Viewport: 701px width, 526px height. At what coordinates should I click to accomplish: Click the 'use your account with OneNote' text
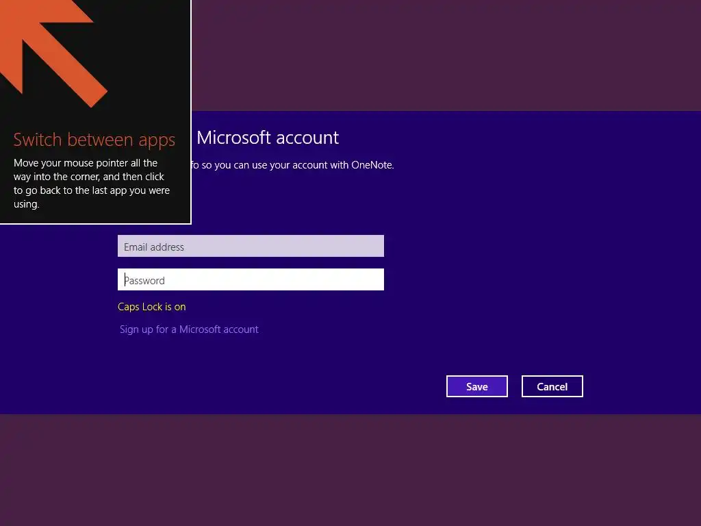pos(322,165)
